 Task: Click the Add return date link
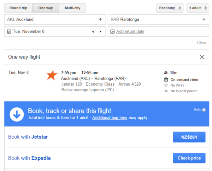coord(130,31)
